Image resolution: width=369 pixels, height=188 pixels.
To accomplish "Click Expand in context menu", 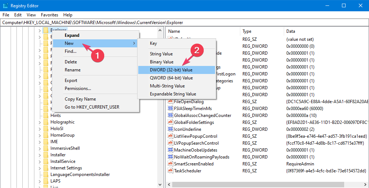I will pos(95,35).
